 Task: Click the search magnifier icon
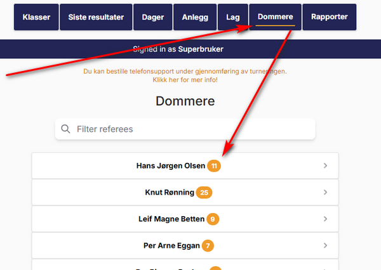(x=65, y=129)
